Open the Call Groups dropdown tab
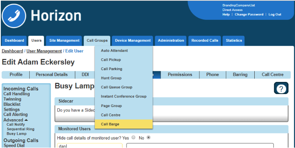The height and width of the screenshot is (148, 295). tap(97, 41)
